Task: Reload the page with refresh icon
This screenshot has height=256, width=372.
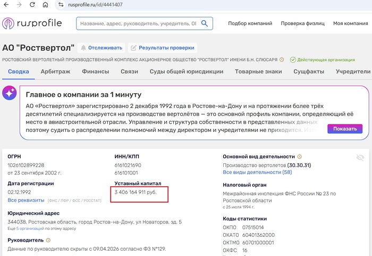Action: coord(32,4)
